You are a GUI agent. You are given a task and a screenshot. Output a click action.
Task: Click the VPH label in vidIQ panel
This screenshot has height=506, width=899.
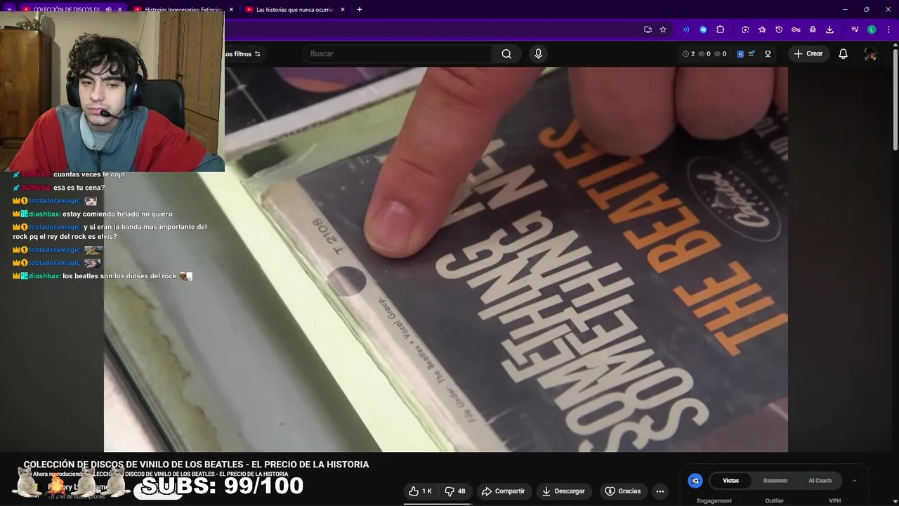[x=834, y=501]
